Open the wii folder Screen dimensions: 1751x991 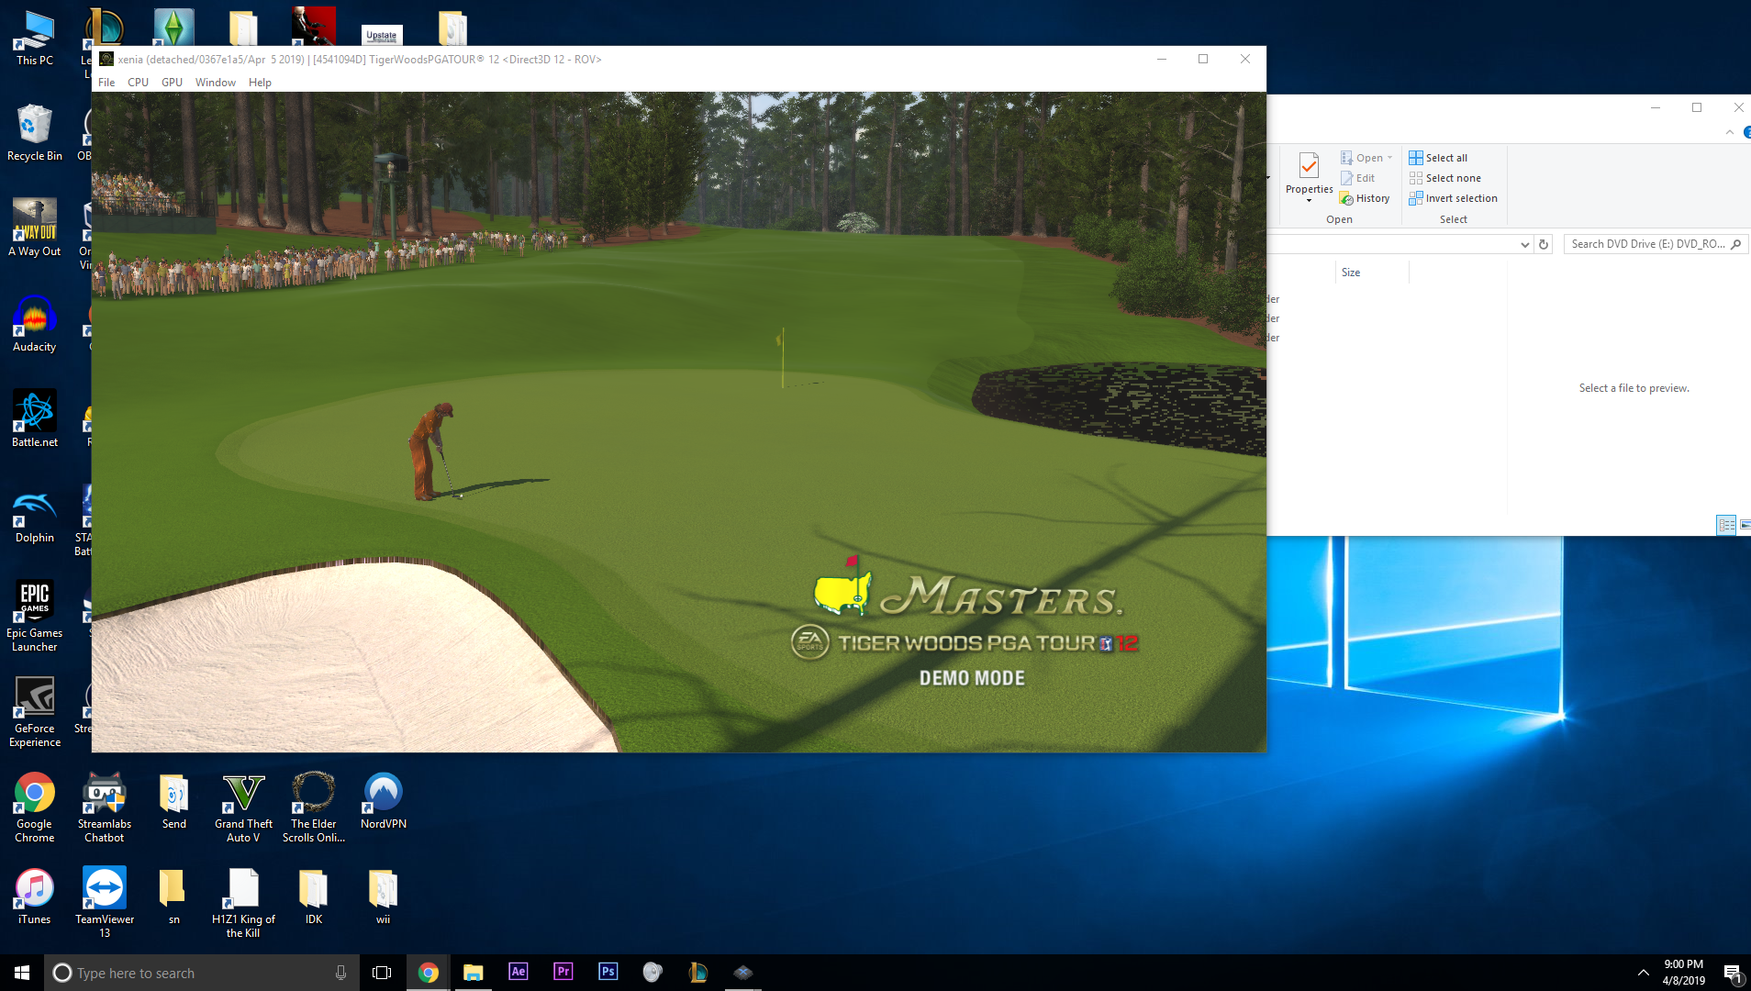point(384,896)
